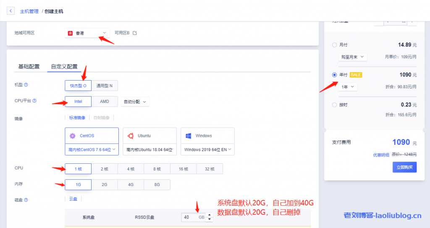Select the CentOS image logo
Viewport: 430px width, 228px height.
(73, 136)
